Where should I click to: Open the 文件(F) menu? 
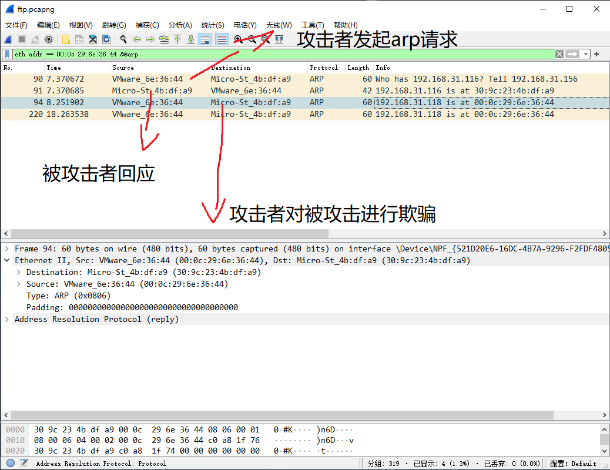(x=16, y=25)
